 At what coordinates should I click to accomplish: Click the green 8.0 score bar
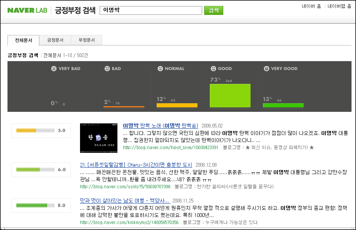(35, 205)
